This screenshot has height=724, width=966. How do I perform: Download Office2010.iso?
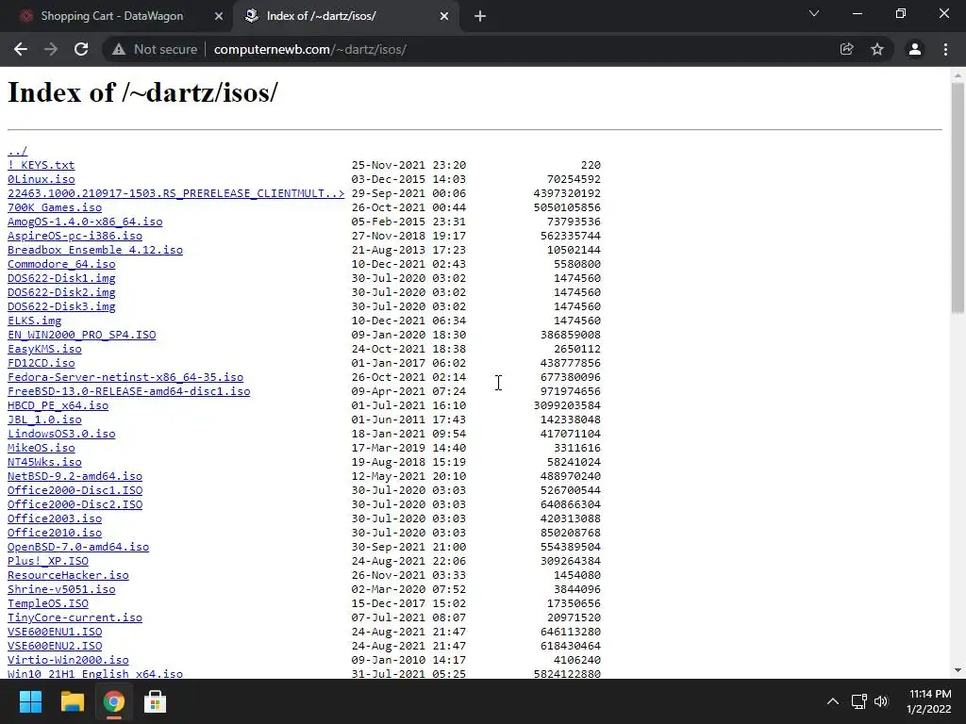55,534
